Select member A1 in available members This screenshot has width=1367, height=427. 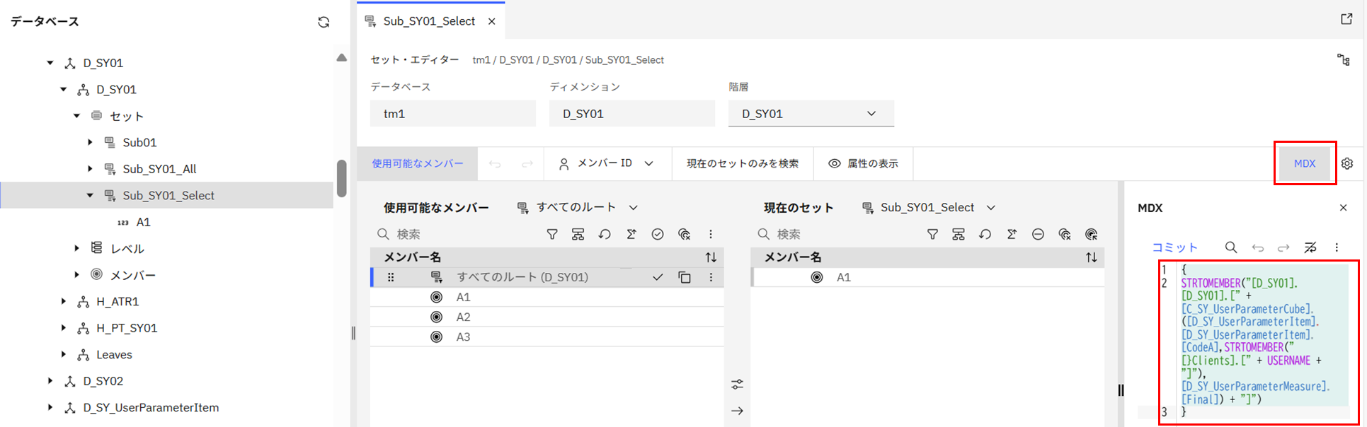[547, 297]
